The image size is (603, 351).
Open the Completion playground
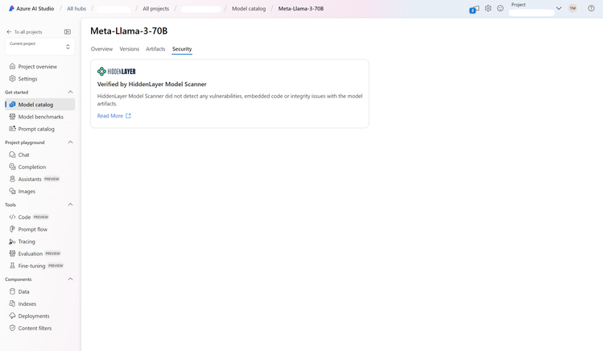(x=32, y=167)
